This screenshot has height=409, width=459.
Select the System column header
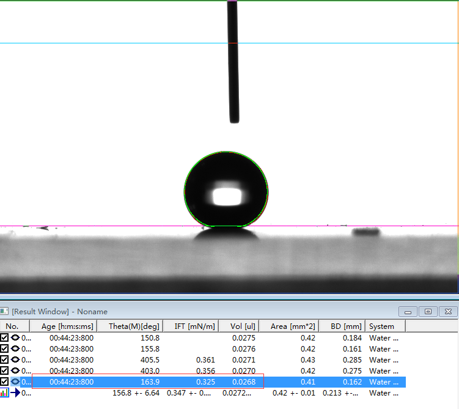click(x=382, y=326)
